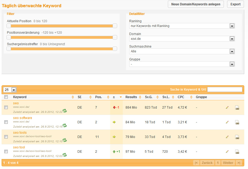Click page number 1 in pagination

(x=218, y=163)
